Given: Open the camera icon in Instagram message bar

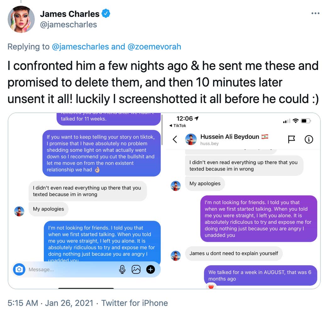Looking at the screenshot, I should (x=19, y=270).
